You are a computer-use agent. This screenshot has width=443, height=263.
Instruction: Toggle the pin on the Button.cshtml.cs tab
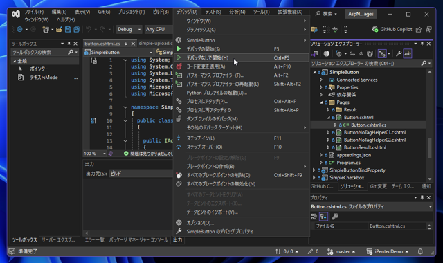pos(126,44)
